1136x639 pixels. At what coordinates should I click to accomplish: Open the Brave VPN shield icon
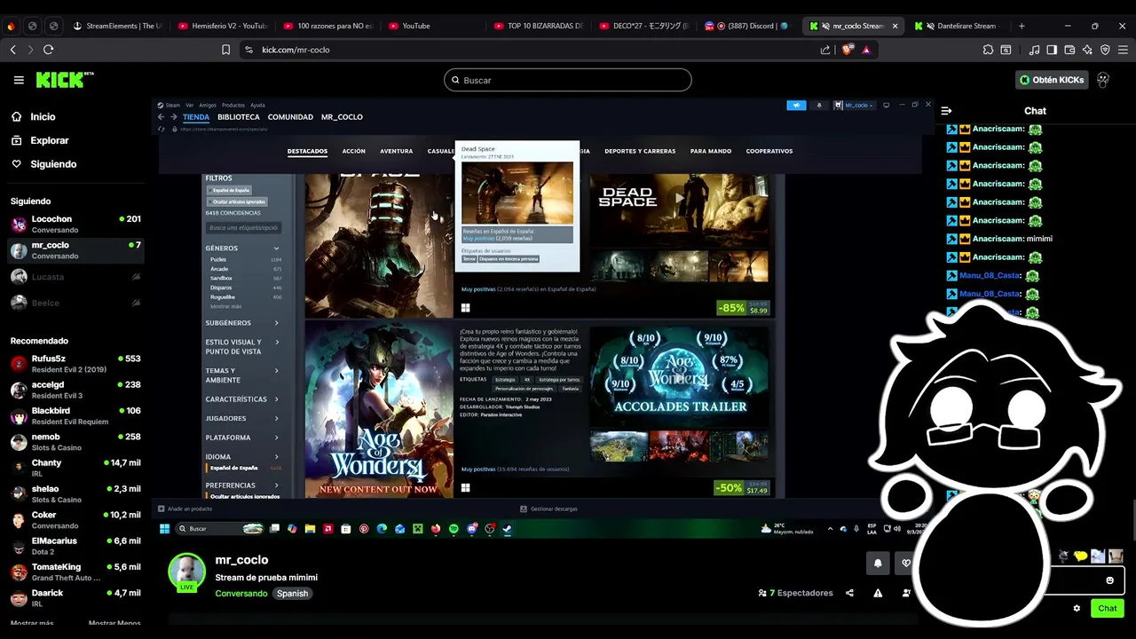[1105, 50]
